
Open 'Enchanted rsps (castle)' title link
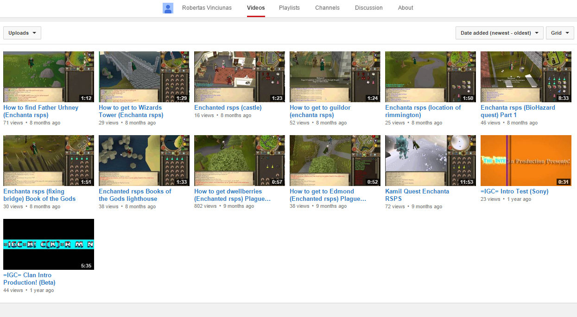click(x=228, y=108)
